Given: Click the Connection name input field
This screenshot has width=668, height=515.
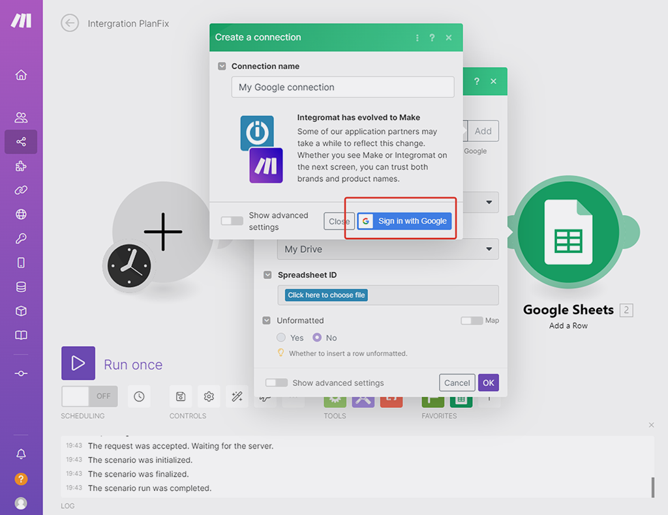Looking at the screenshot, I should tap(343, 87).
